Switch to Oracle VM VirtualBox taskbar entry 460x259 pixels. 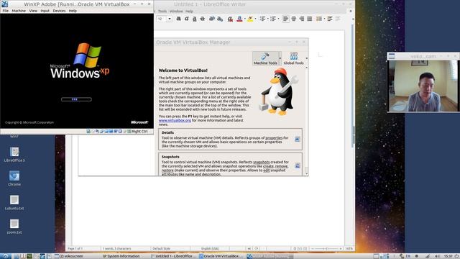point(221,256)
